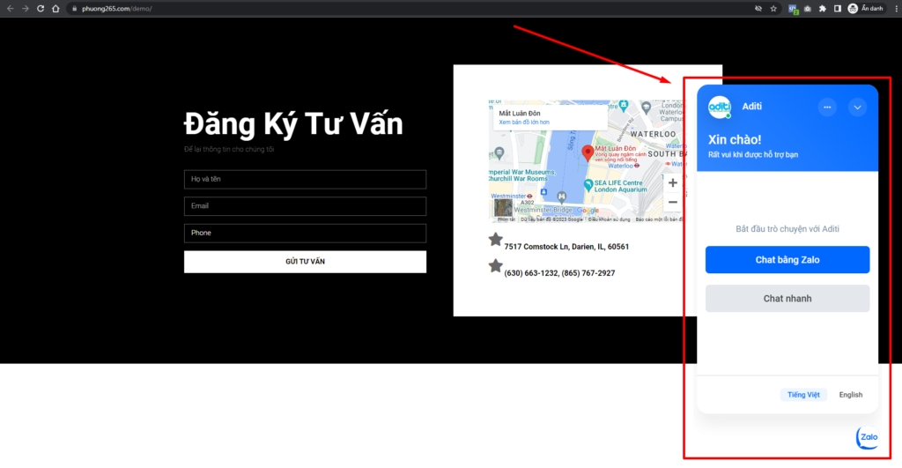Zoom out on the map
The image size is (902, 468).
(673, 202)
